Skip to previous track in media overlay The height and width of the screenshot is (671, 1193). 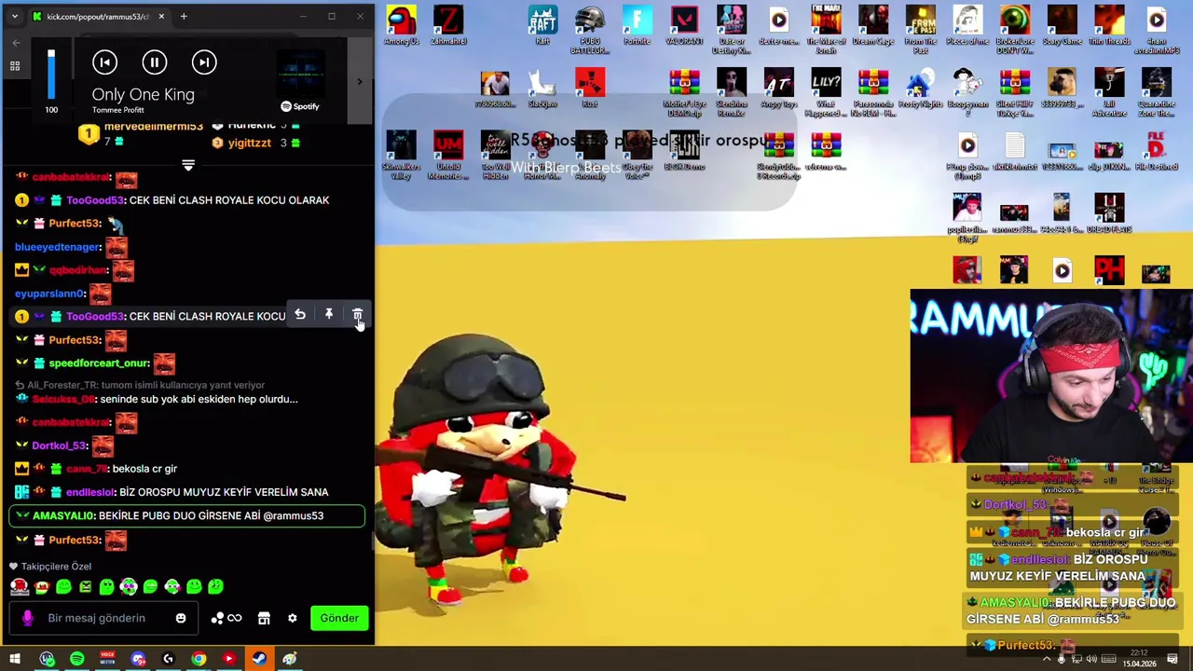click(104, 62)
